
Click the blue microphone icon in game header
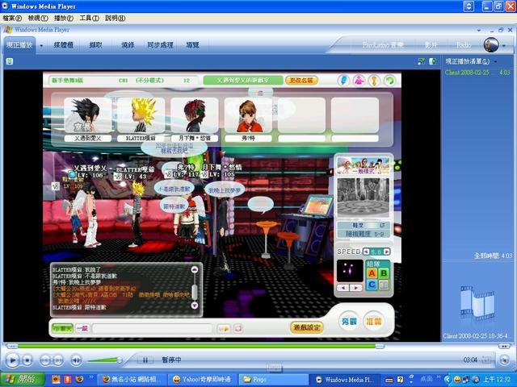pos(343,81)
